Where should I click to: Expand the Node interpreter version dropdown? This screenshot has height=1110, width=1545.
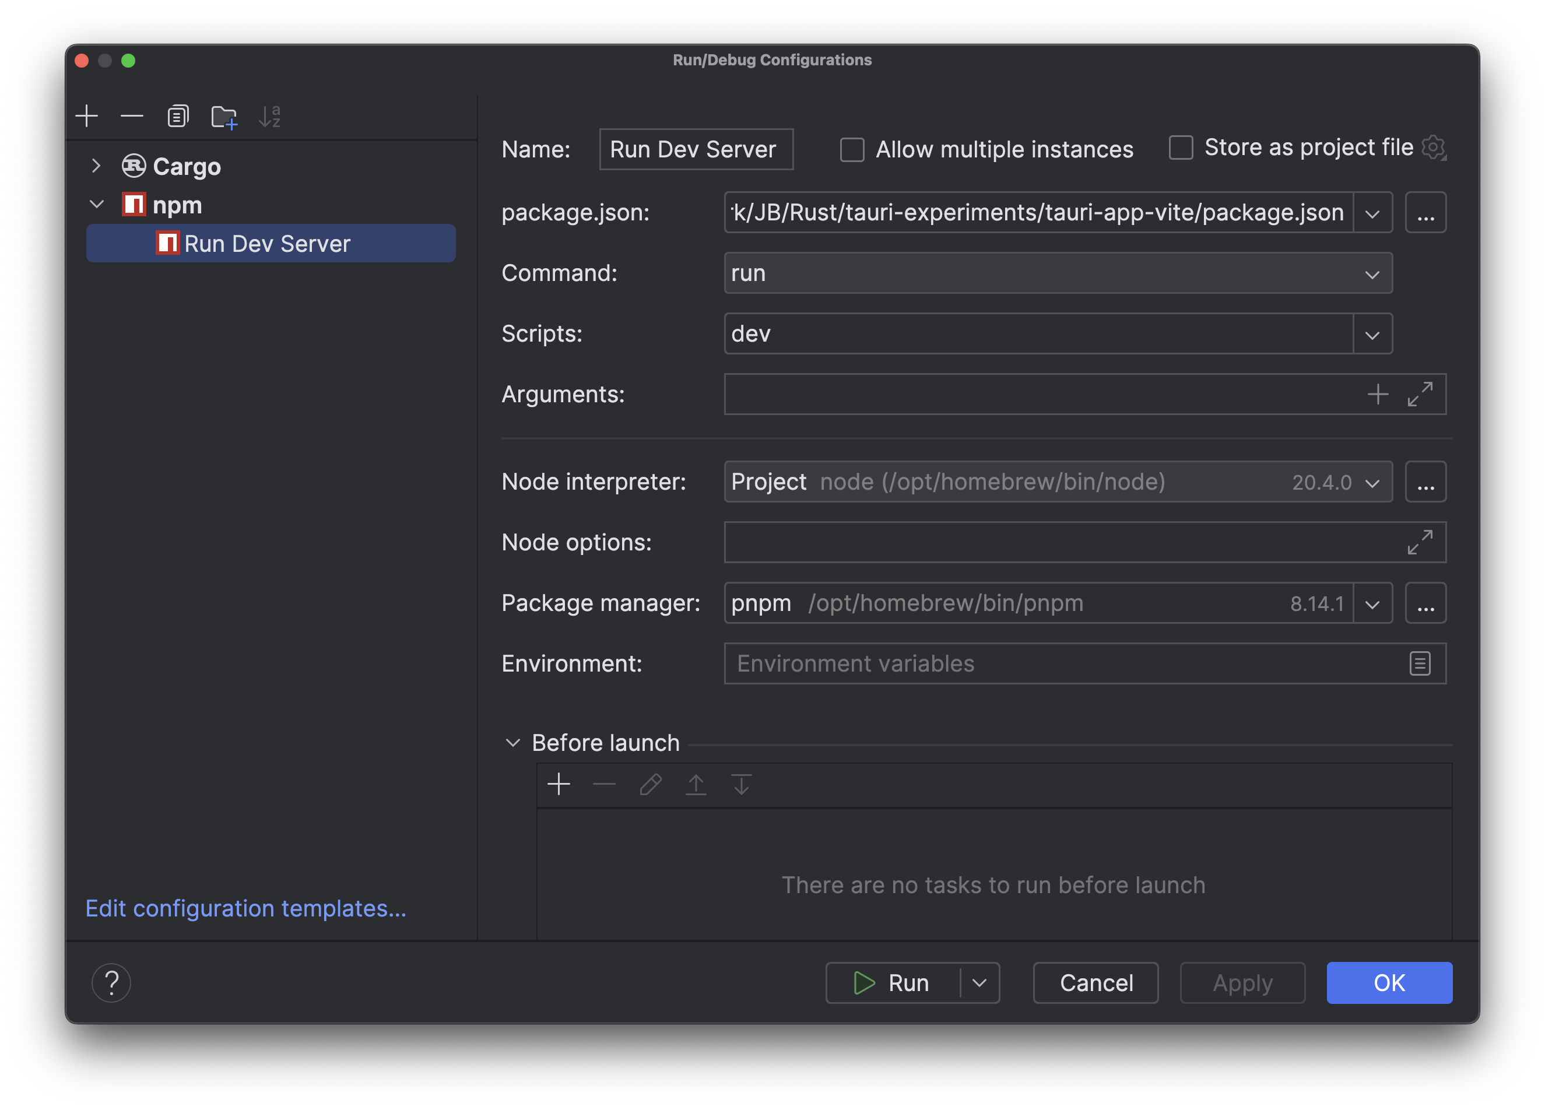[x=1372, y=482]
